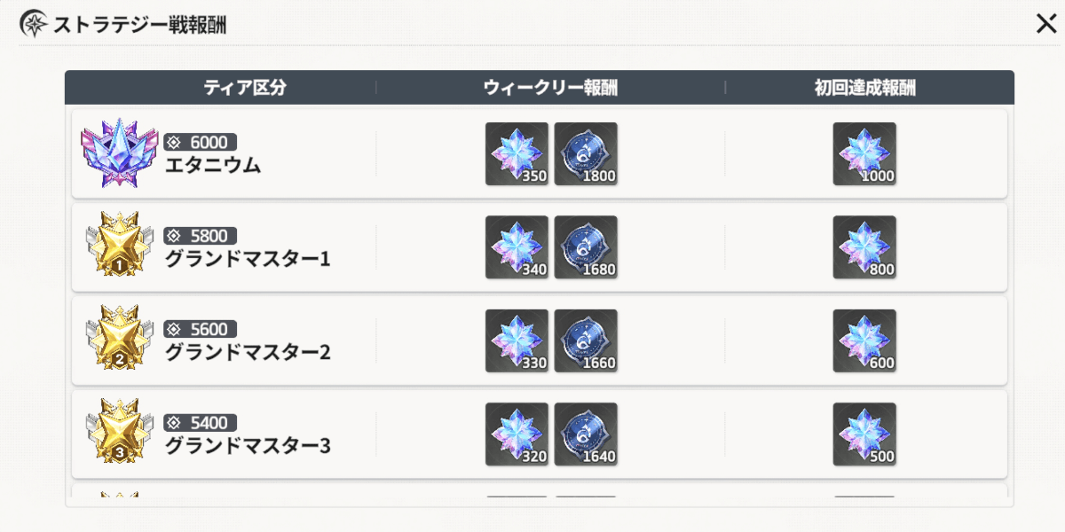Viewport: 1065px width, 532px height.
Task: Select エタニウム weekly coin reward 1800
Action: (586, 154)
